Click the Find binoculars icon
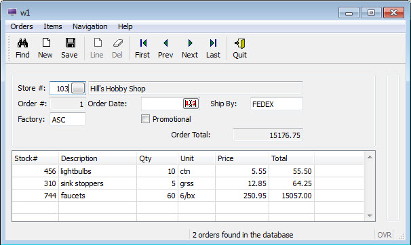Image resolution: width=411 pixels, height=245 pixels. coord(22,43)
